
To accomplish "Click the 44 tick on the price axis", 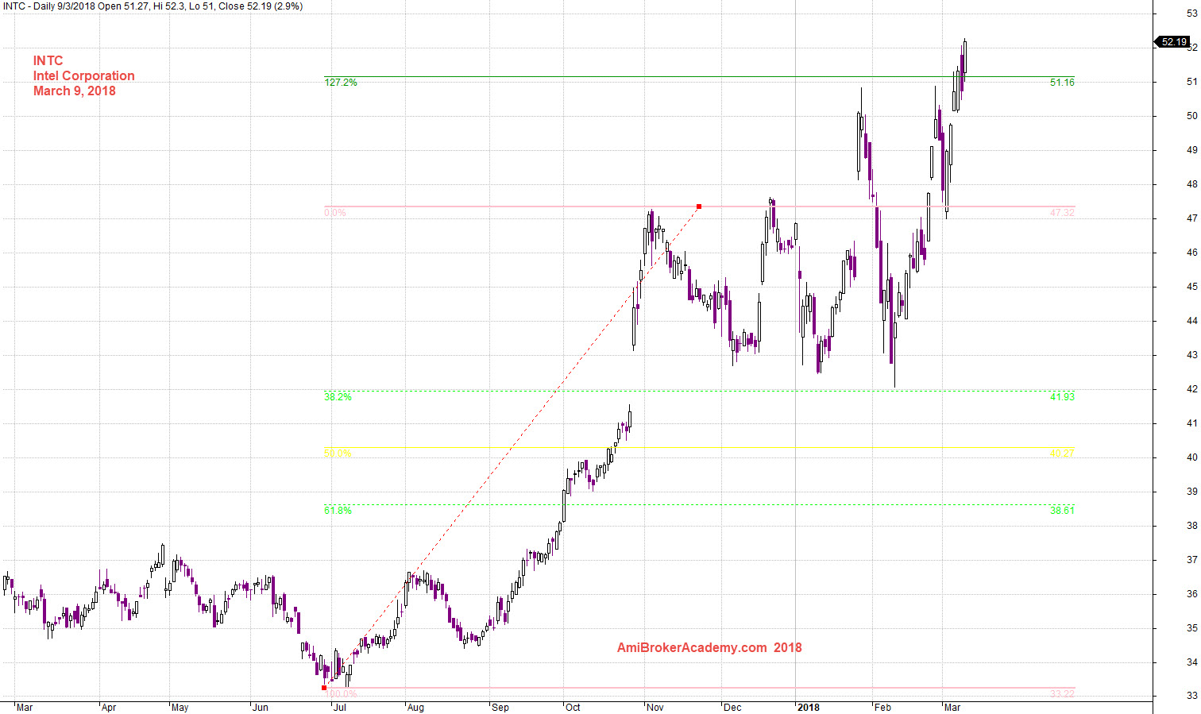I will click(1191, 321).
